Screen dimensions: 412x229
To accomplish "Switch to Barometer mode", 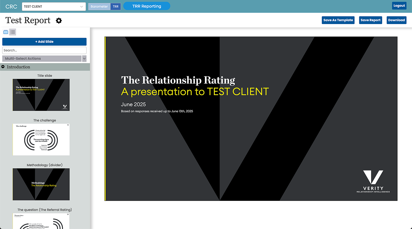I will point(99,7).
